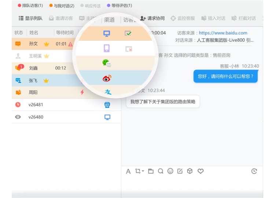275x198 pixels.
Task: Click the 3D cube icon in chat toolbar
Action: point(190,171)
